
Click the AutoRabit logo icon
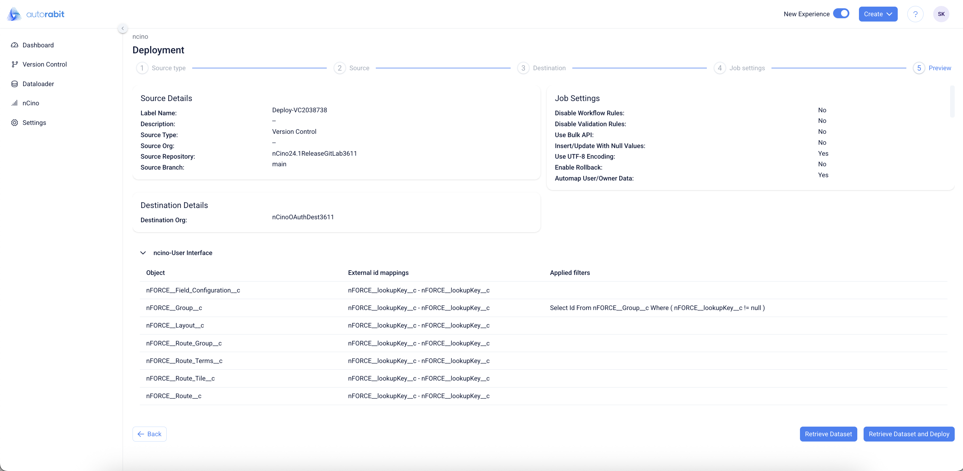(x=14, y=14)
